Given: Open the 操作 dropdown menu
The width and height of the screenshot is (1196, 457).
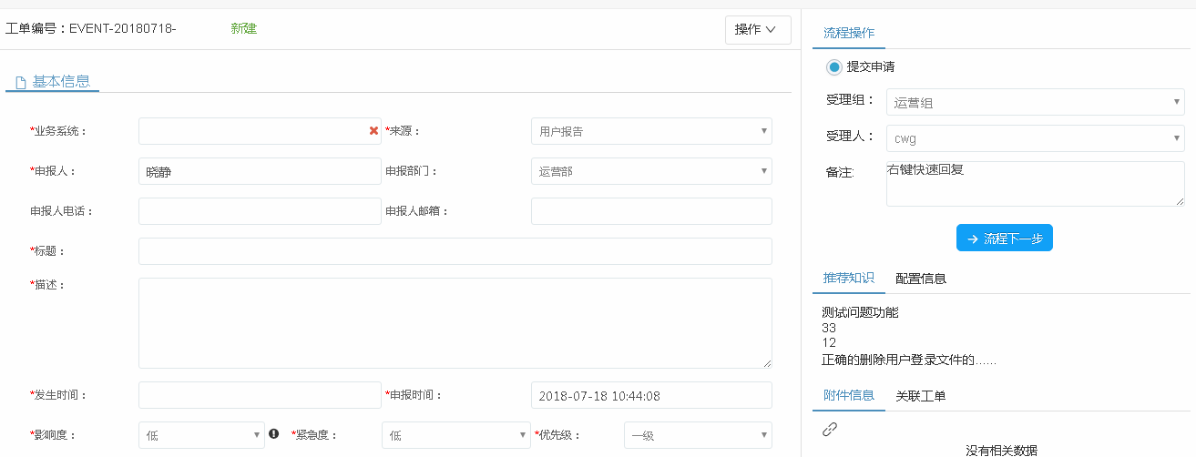Looking at the screenshot, I should click(x=757, y=29).
